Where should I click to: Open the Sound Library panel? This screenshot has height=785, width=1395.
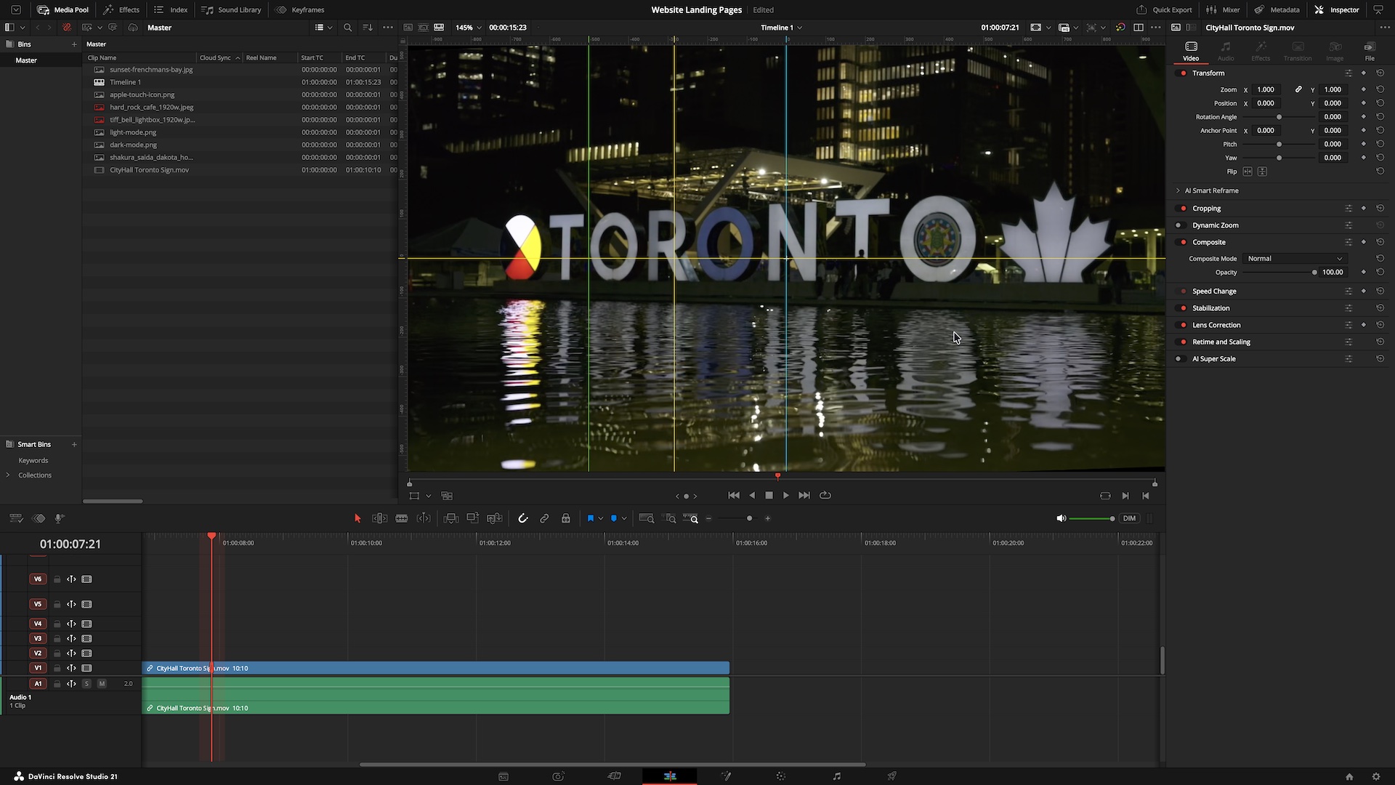point(232,9)
